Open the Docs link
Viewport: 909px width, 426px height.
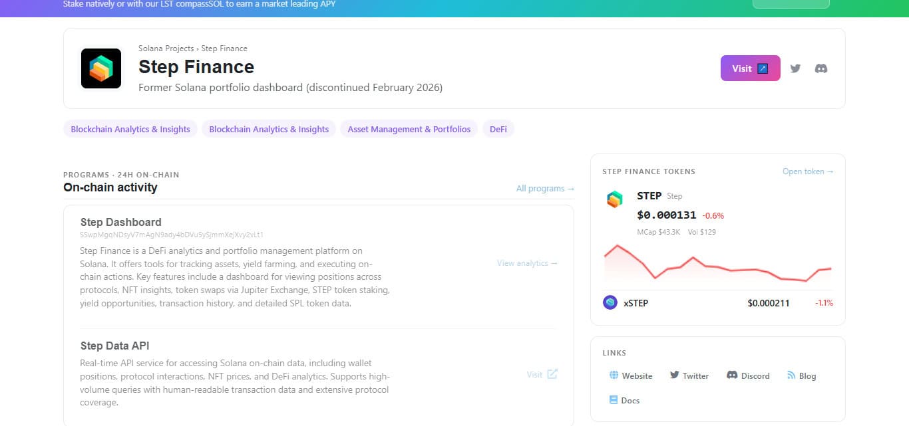[624, 400]
